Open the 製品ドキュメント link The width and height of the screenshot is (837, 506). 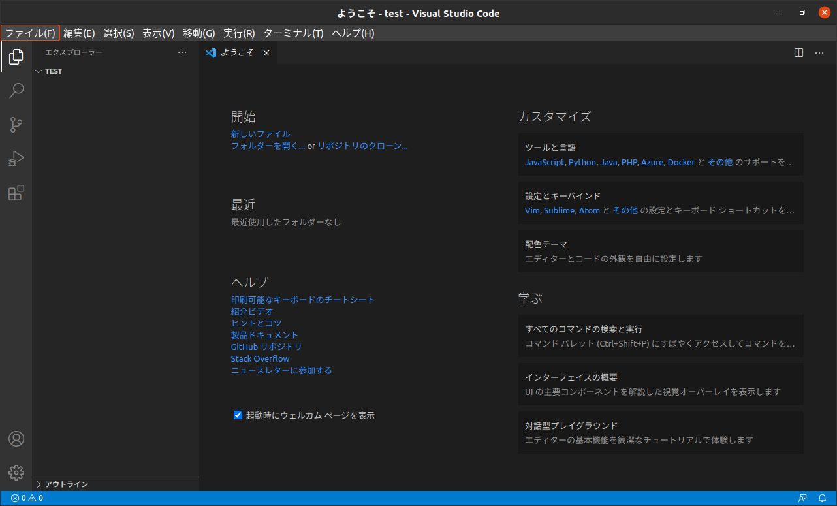tap(264, 335)
